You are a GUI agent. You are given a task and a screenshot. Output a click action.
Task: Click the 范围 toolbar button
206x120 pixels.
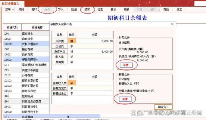(74, 9)
